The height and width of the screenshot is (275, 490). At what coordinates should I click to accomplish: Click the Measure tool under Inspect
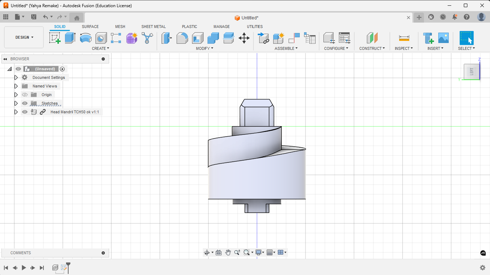click(x=404, y=38)
